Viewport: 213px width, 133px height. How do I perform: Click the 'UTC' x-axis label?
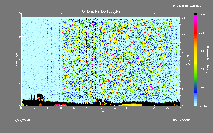(x=101, y=112)
